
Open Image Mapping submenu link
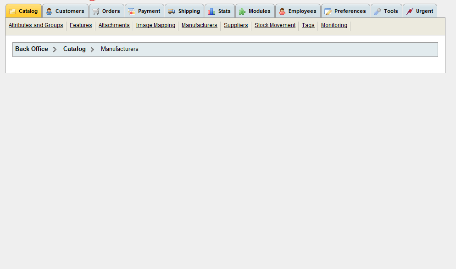pos(156,25)
